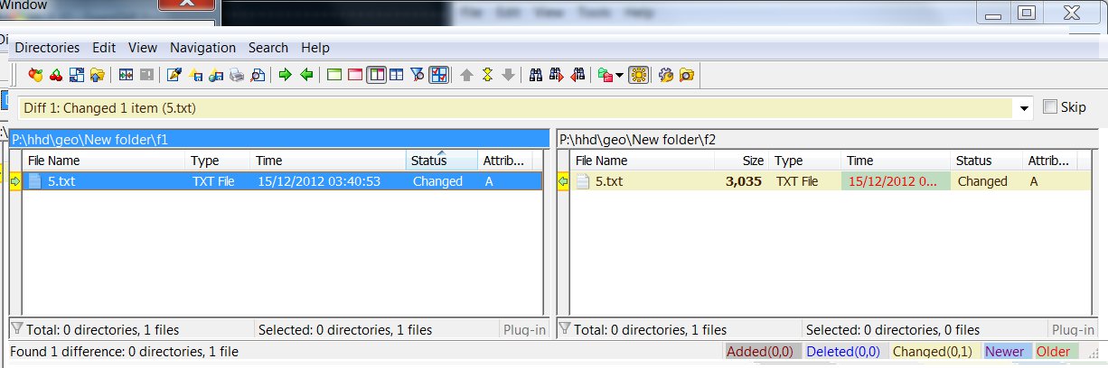Image resolution: width=1108 pixels, height=368 pixels.
Task: Click the left pane filter funnel icon
Action: coord(16,329)
